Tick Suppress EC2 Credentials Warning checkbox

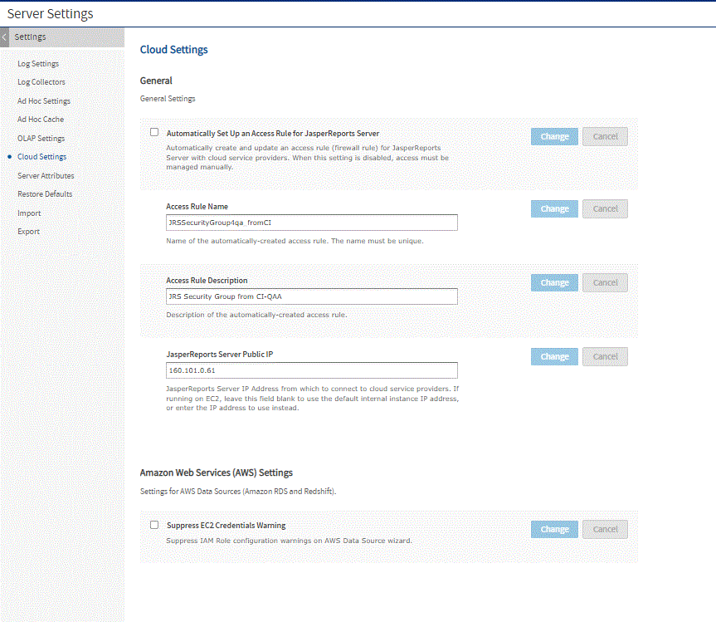click(154, 525)
